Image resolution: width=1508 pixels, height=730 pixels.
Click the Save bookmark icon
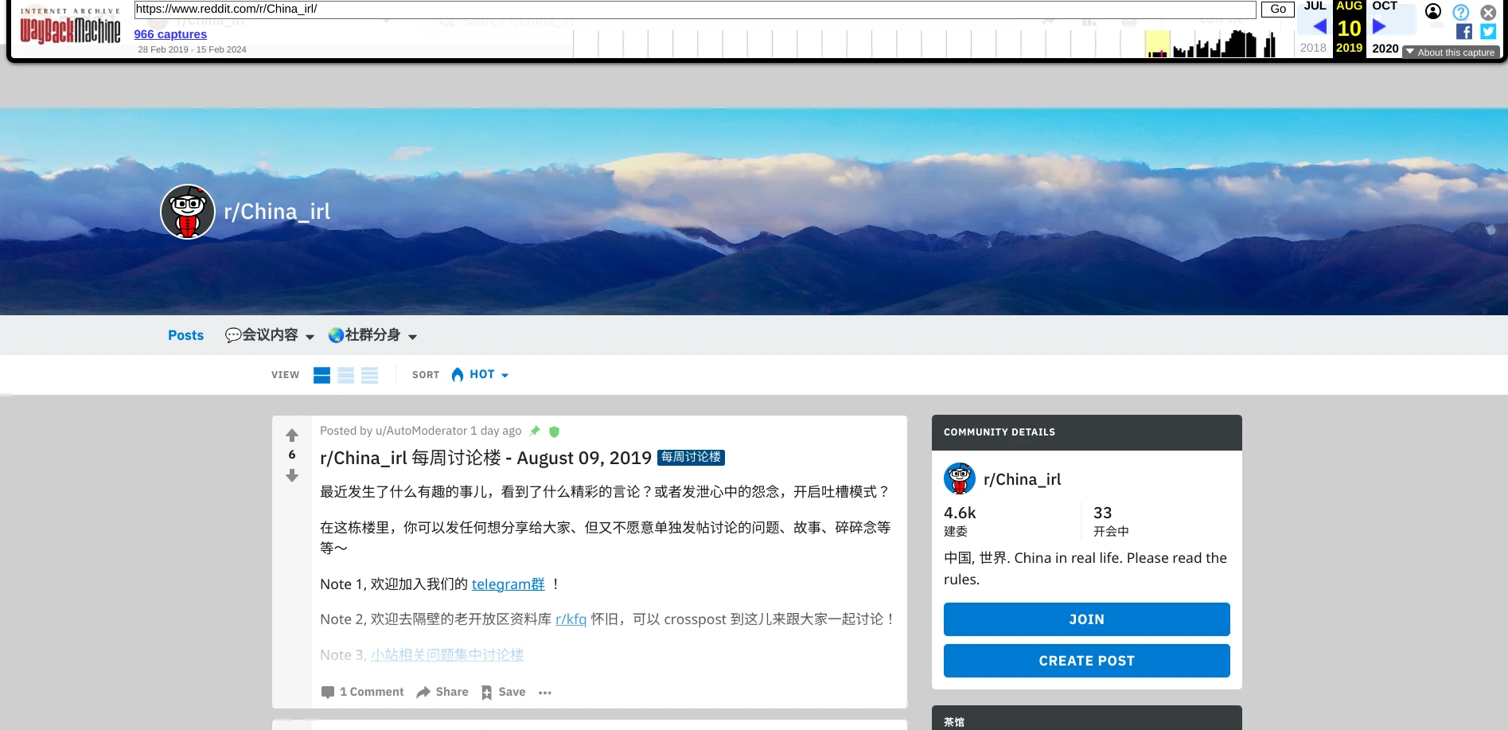pyautogui.click(x=486, y=693)
